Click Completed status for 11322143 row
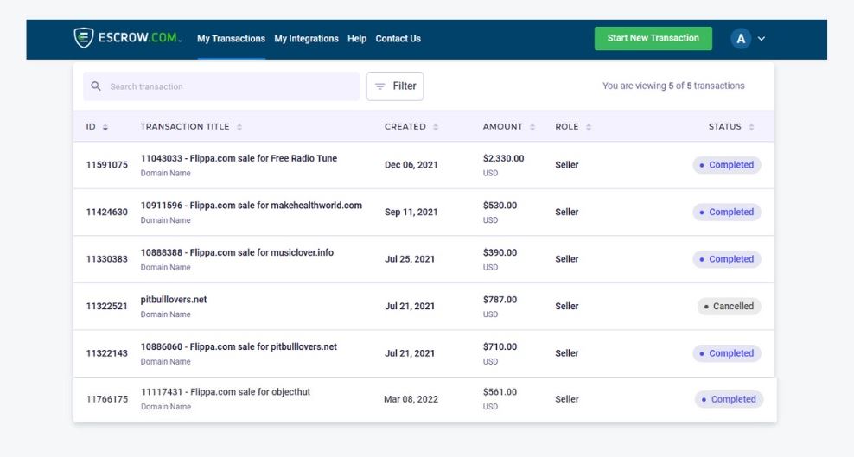The width and height of the screenshot is (854, 457). point(727,353)
